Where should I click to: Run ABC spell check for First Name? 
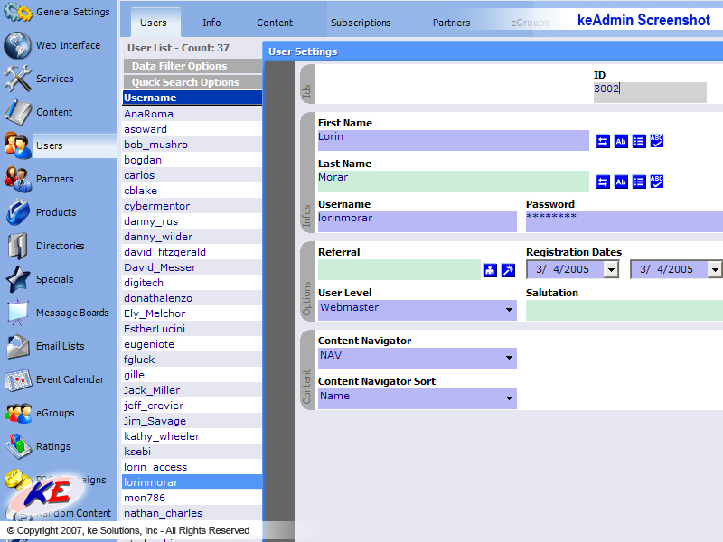657,141
